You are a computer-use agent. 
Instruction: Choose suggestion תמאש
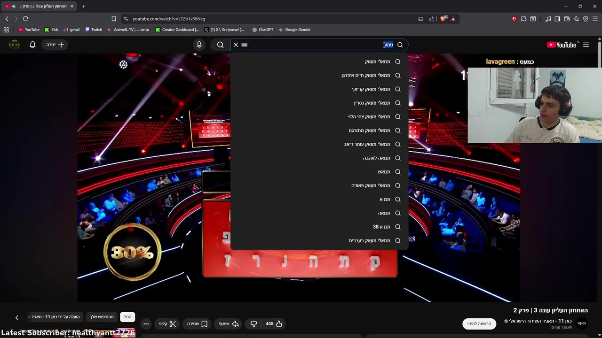click(x=319, y=172)
